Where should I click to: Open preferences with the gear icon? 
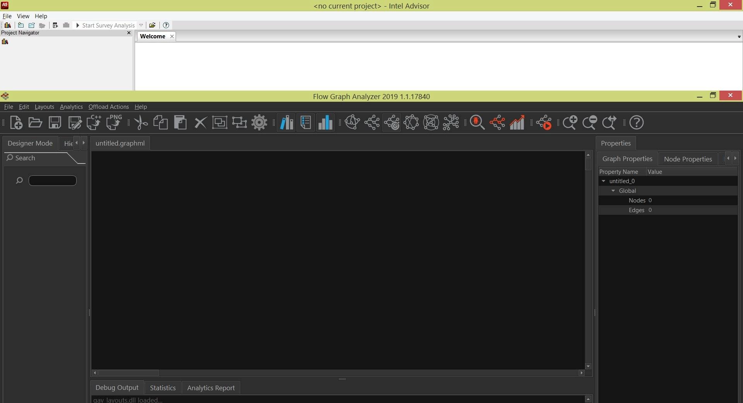tap(259, 123)
